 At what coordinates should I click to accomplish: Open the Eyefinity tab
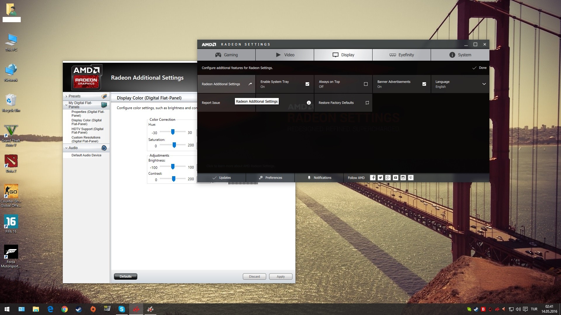point(402,55)
